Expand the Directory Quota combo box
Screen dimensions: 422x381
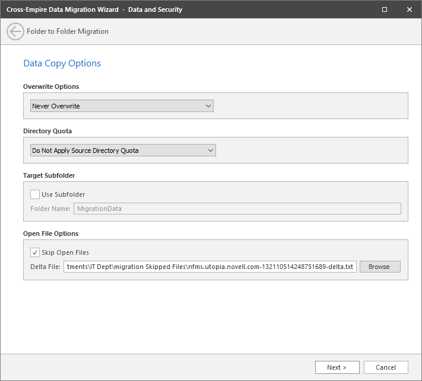(x=123, y=151)
